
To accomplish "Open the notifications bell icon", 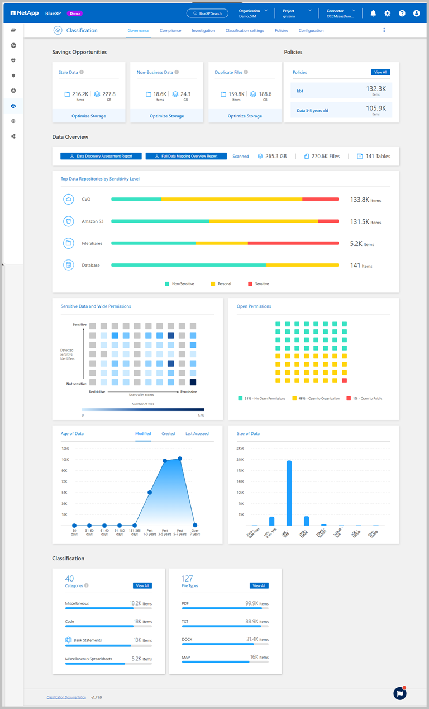I will click(373, 13).
